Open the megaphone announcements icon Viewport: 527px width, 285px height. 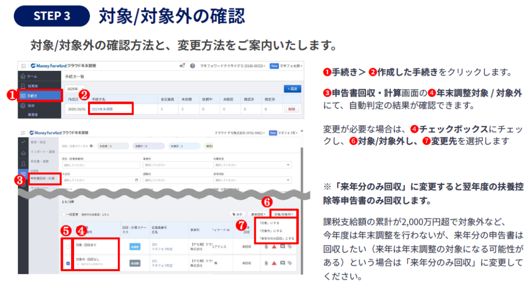[182, 66]
